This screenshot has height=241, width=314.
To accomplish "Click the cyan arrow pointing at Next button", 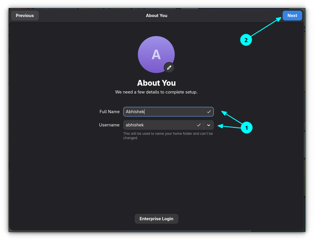I will pyautogui.click(x=266, y=27).
